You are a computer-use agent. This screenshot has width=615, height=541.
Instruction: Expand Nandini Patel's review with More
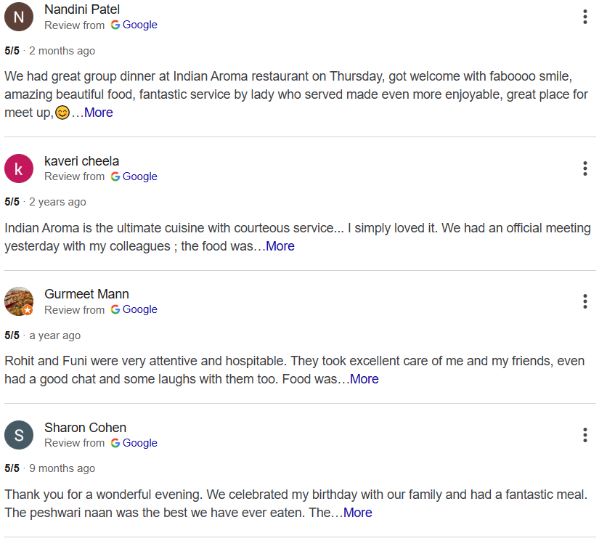coord(98,113)
